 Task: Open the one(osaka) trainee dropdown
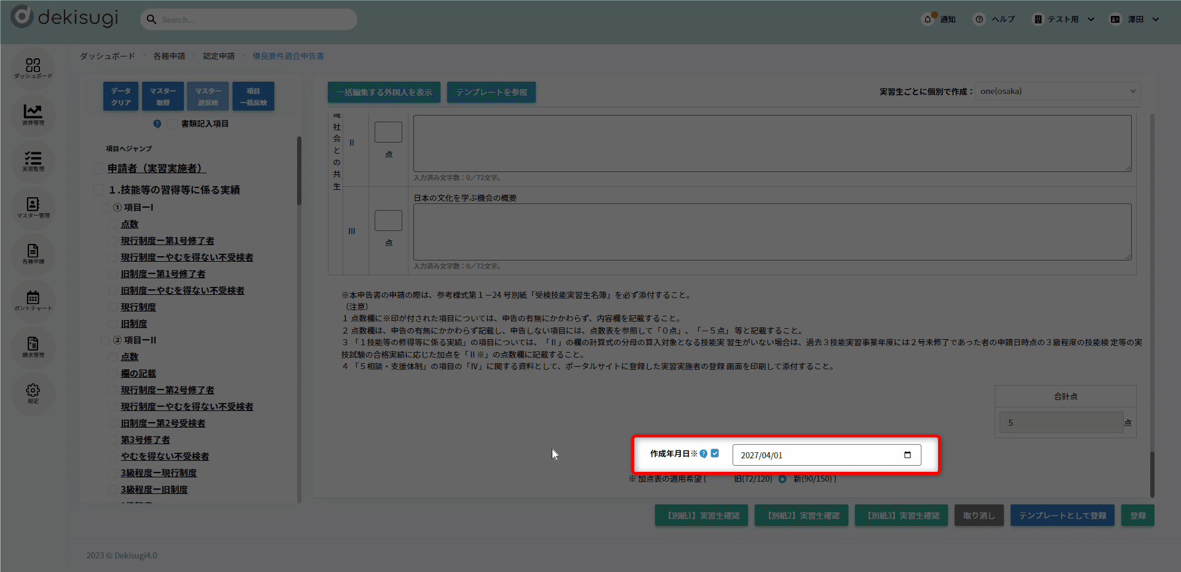[x=1057, y=92]
